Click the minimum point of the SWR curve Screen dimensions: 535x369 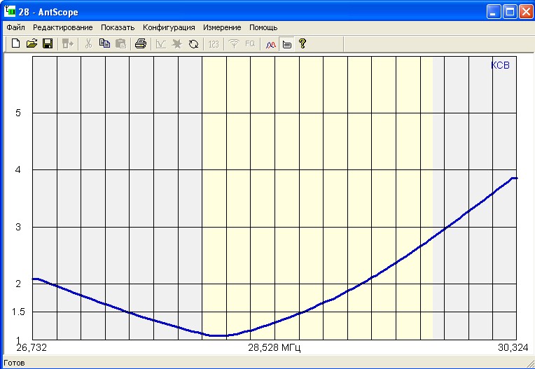(219, 335)
